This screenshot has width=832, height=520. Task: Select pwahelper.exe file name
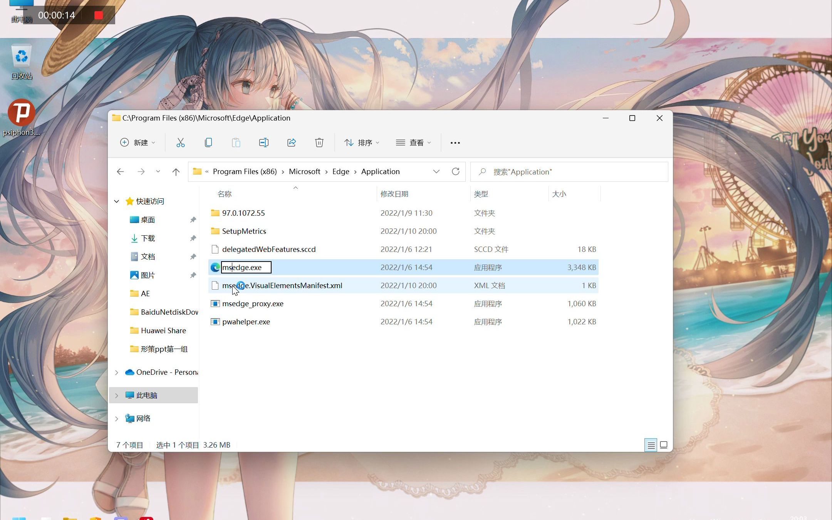point(246,322)
